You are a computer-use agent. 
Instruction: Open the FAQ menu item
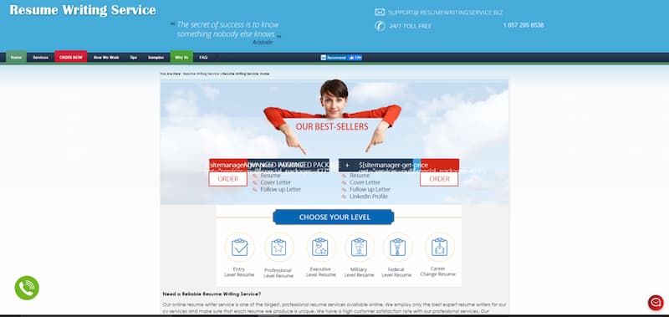(x=203, y=57)
